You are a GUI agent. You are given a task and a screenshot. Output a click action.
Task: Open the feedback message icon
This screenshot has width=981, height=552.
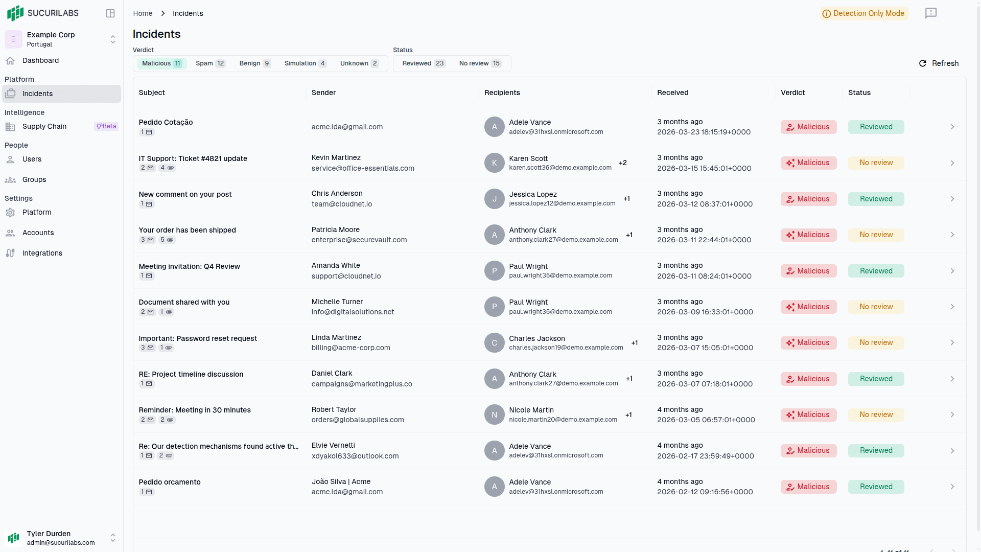931,13
